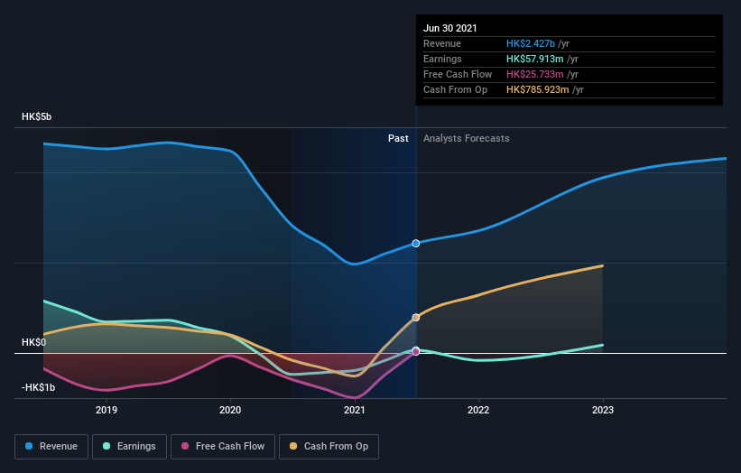Screen dimensions: 741x473
Task: Click the HK$5b y-axis label
Action: (36, 116)
